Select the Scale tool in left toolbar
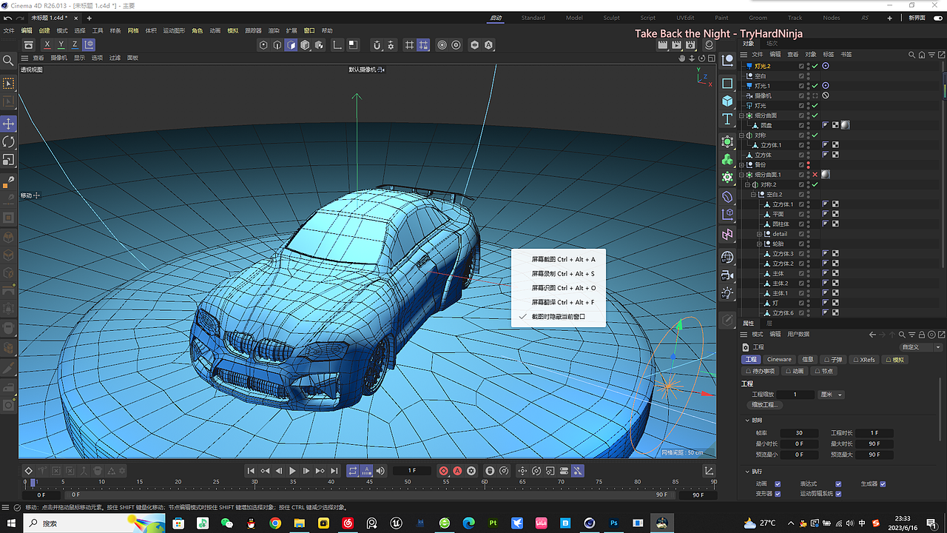Image resolution: width=947 pixels, height=533 pixels. 9,159
